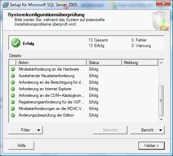173x156 pixels.
Task: Open the Filter dropdown button
Action: [x=26, y=130]
